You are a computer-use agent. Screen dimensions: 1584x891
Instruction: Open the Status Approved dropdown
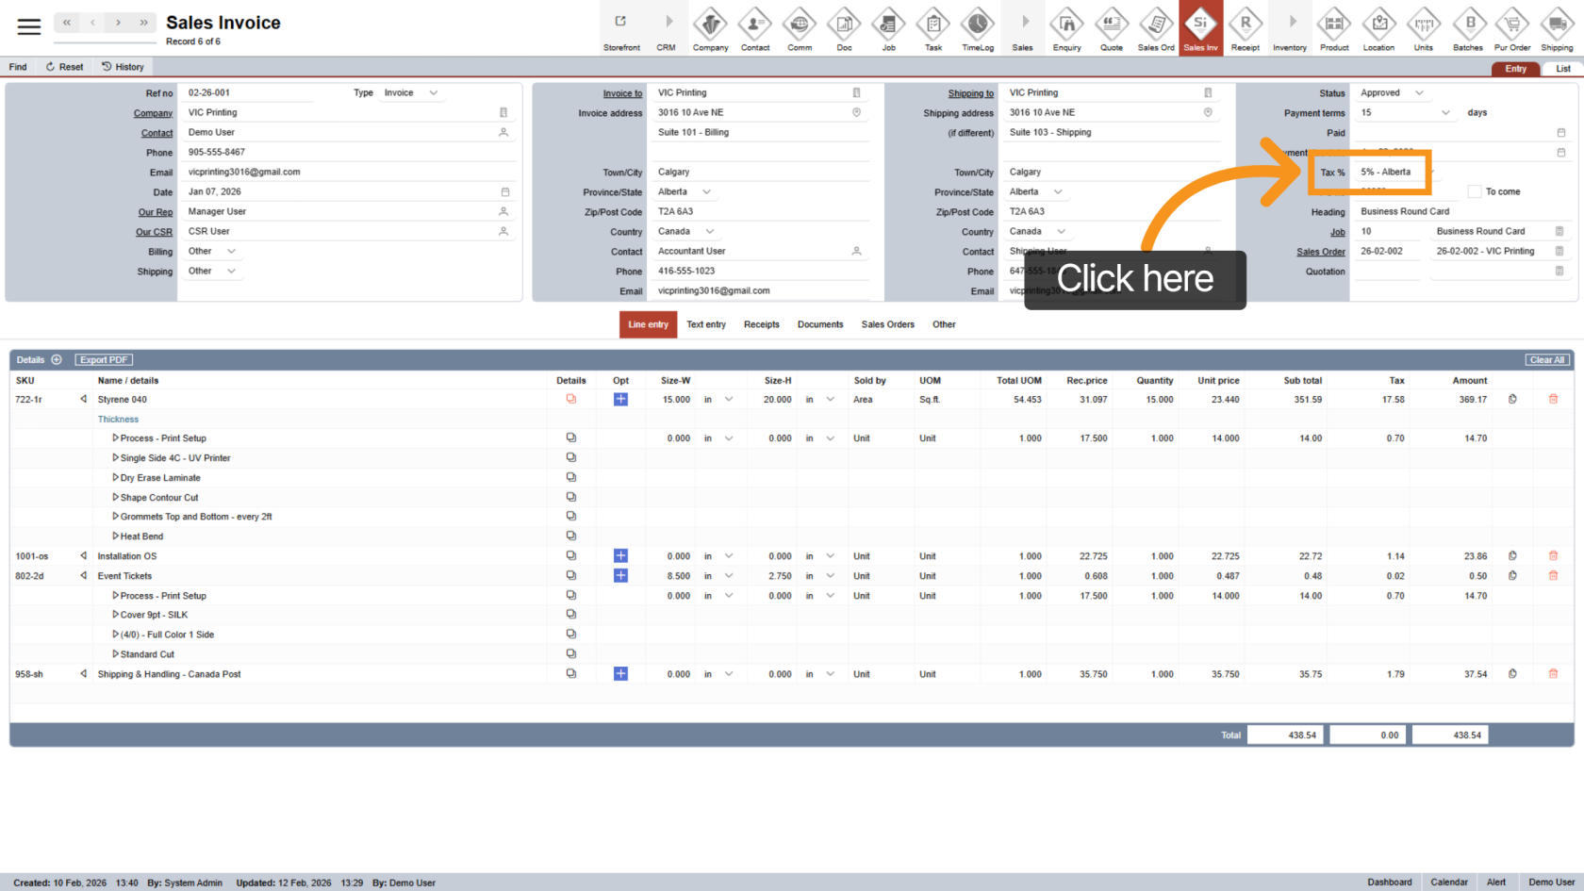click(x=1419, y=93)
